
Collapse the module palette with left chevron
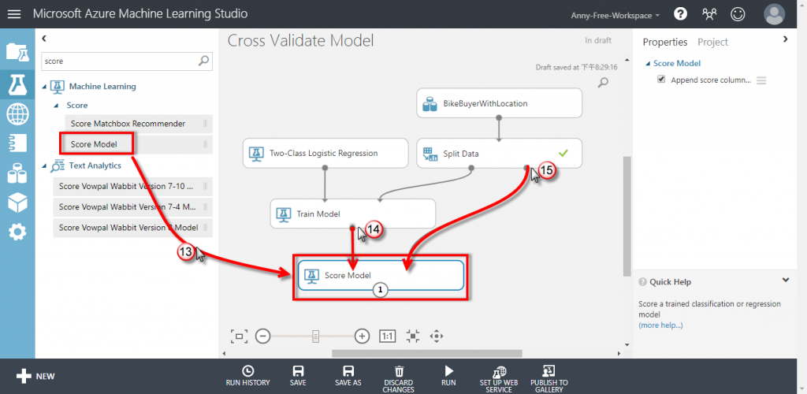44,38
